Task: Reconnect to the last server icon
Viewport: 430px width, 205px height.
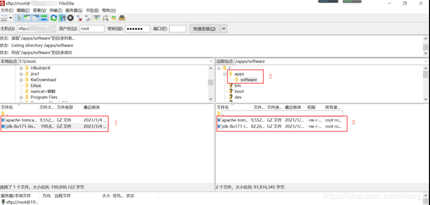Action: [87, 18]
